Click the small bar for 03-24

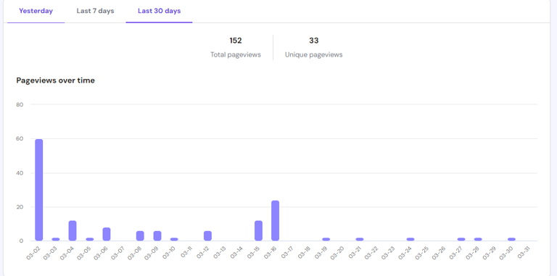click(410, 239)
